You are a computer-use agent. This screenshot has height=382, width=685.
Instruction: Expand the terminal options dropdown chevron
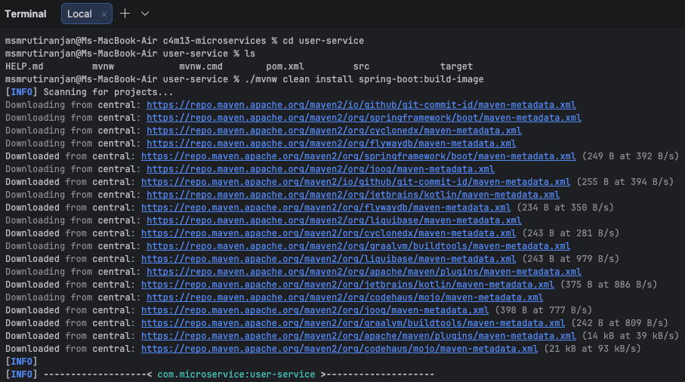145,14
